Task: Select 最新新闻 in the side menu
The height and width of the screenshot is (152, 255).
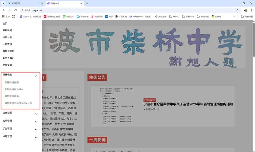Action: (8, 30)
